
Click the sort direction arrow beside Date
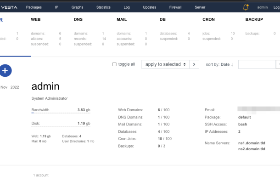click(232, 64)
